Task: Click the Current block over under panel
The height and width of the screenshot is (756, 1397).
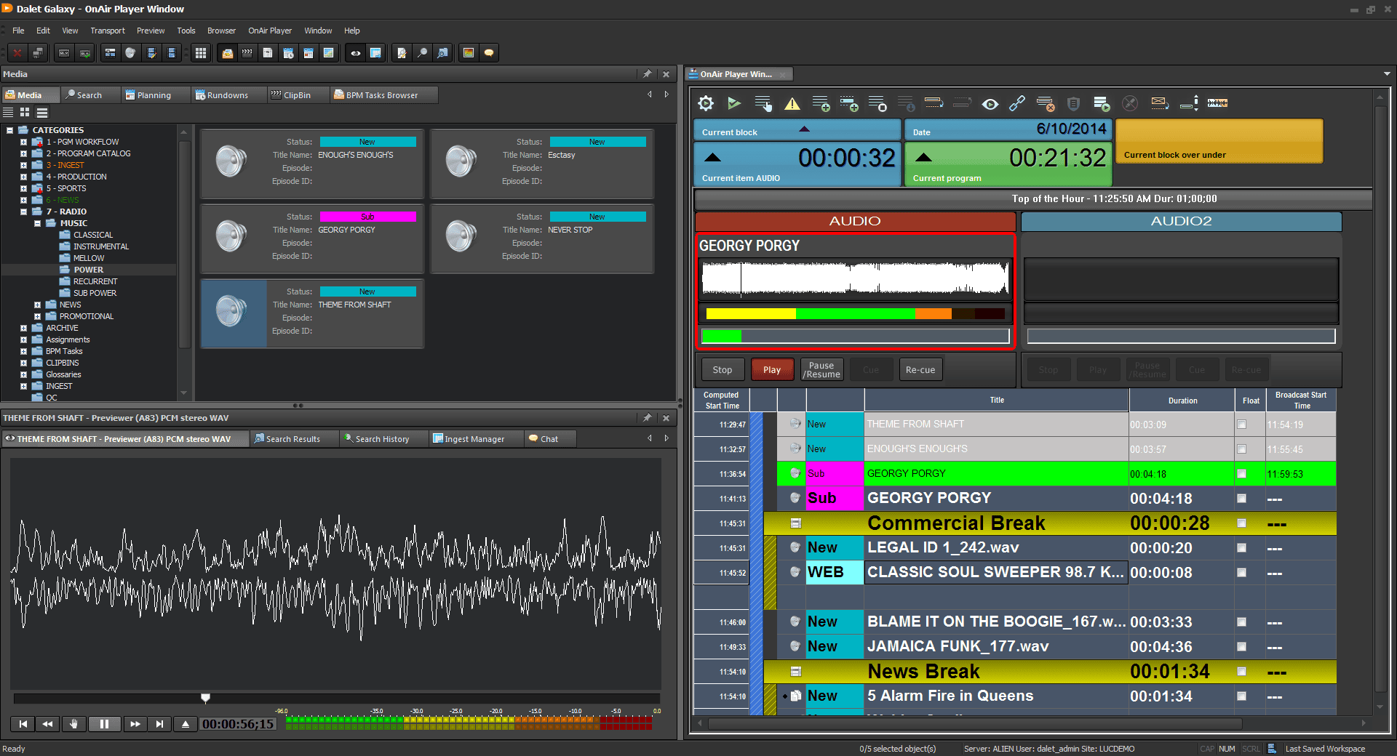Action: coord(1219,141)
